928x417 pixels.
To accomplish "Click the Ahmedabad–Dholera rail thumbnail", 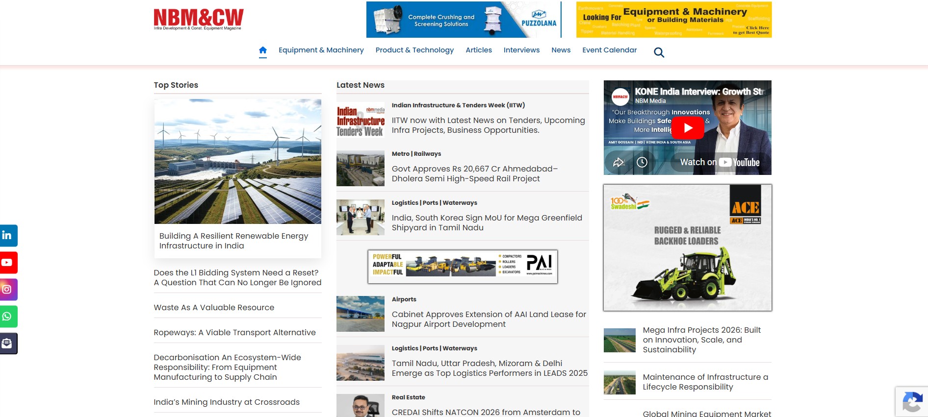I will click(x=361, y=168).
